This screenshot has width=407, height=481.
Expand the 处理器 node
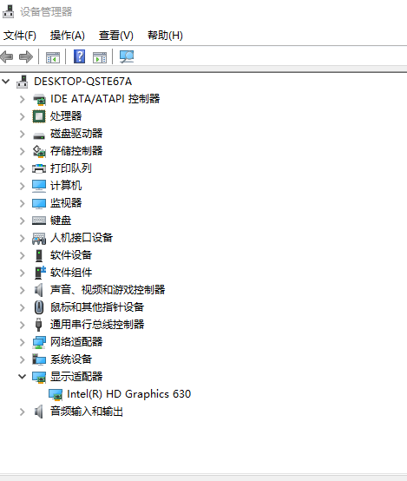pyautogui.click(x=22, y=116)
